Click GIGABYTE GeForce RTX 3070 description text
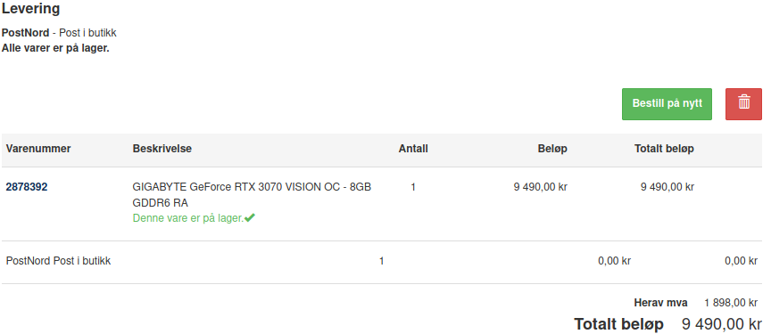The image size is (771, 334). 252,195
